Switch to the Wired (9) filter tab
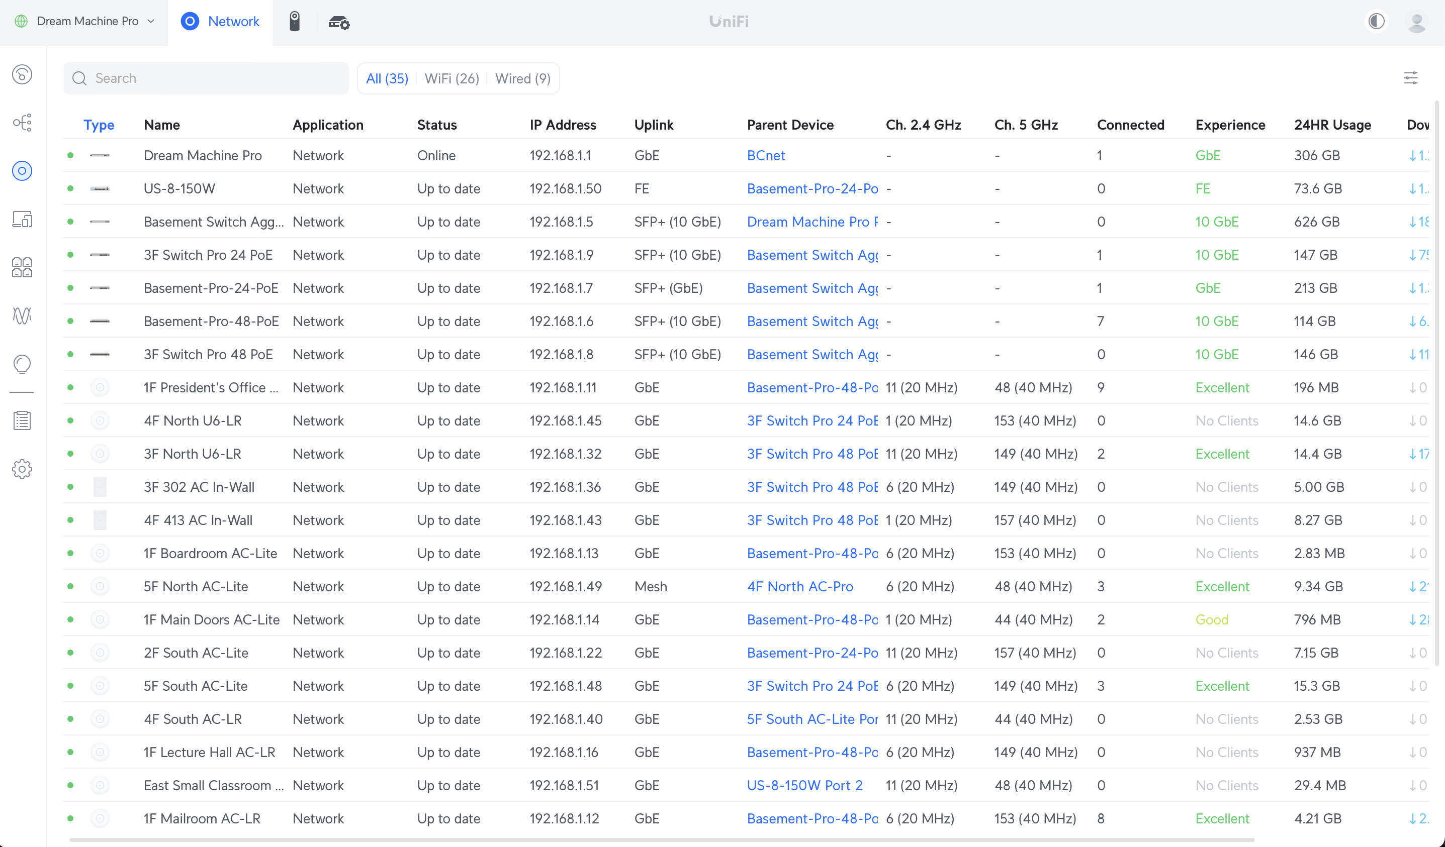 tap(522, 78)
